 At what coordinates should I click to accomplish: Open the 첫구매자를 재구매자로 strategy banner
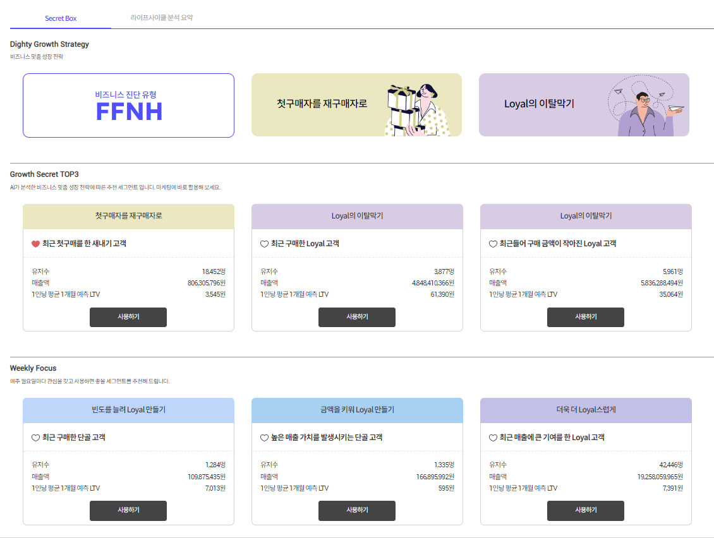point(356,105)
